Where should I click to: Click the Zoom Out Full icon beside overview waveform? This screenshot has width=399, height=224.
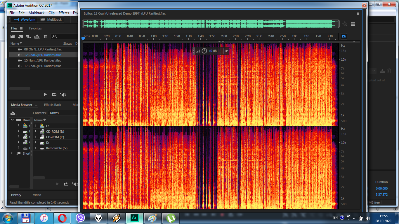[x=345, y=24]
